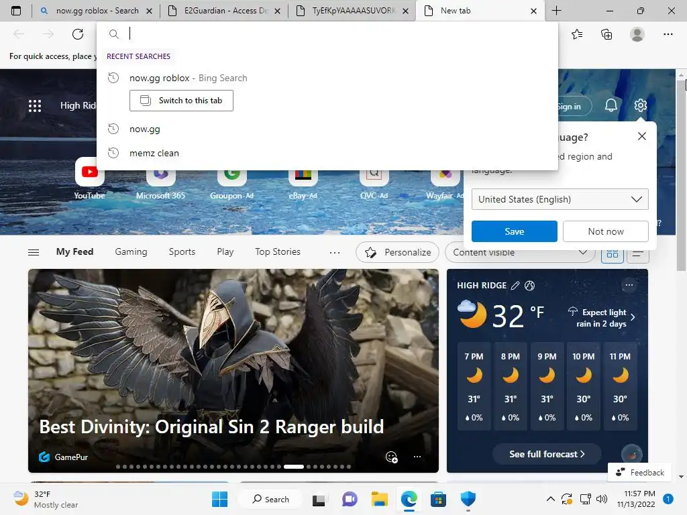Add a new tab with plus

(556, 11)
